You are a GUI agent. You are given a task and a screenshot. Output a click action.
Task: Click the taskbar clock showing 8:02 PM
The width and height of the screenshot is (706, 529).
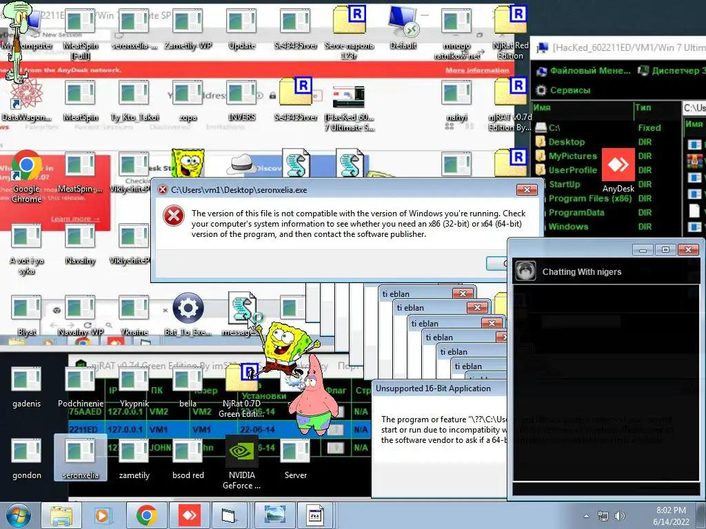(x=671, y=516)
